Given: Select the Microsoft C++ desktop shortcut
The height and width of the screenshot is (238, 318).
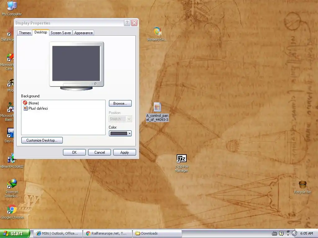Looking at the screenshot, I should click(x=8, y=62).
